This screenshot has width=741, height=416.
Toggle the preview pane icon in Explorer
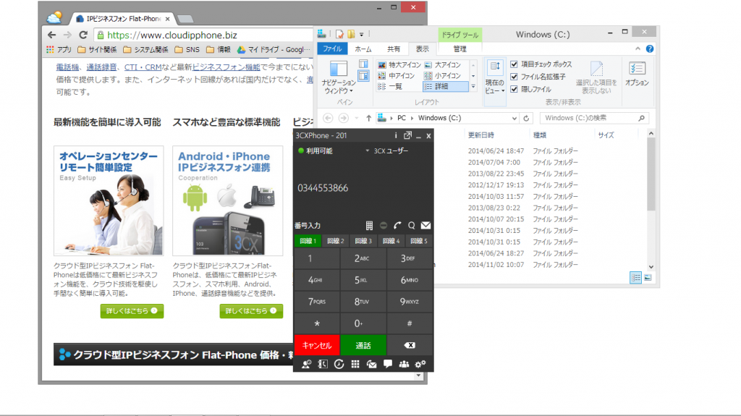363,64
